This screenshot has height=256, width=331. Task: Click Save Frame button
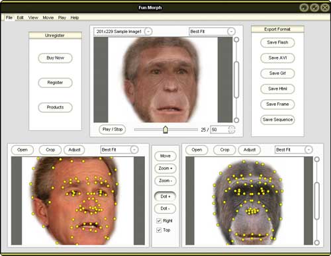tap(277, 104)
